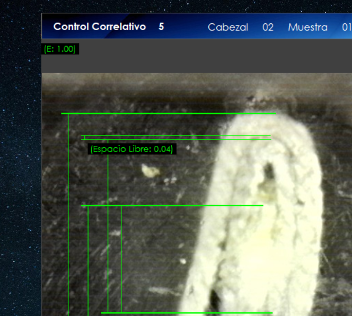Click the bottom green horizontal measurement line
Image resolution: width=352 pixels, height=316 pixels.
click(x=186, y=313)
